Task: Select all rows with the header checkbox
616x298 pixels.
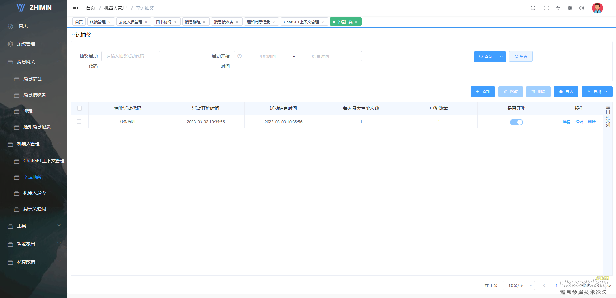Action: (x=80, y=108)
